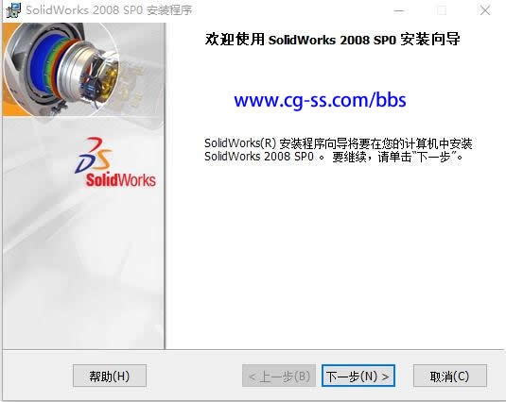Close the SolidWorks 2008 installer window

coord(484,10)
